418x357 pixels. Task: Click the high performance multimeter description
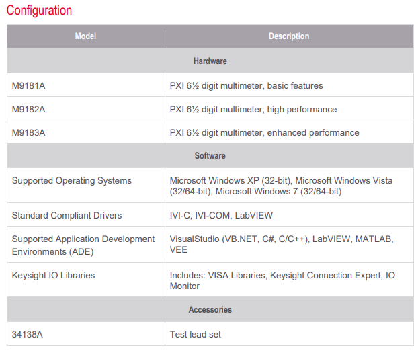tap(253, 110)
